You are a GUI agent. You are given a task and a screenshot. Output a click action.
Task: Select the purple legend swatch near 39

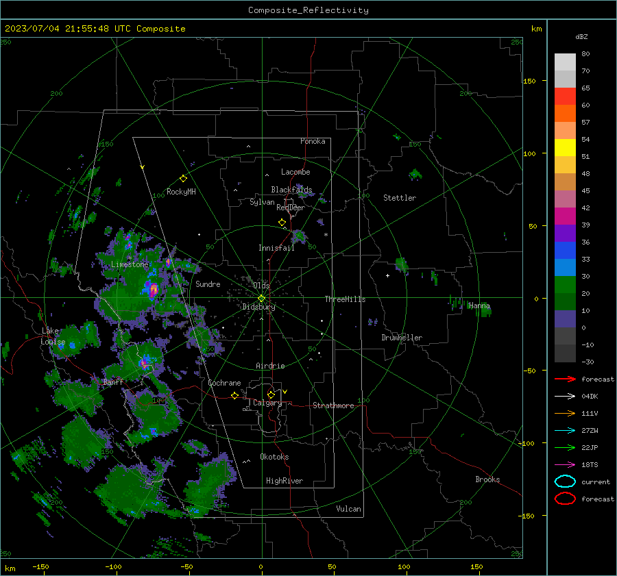point(565,233)
